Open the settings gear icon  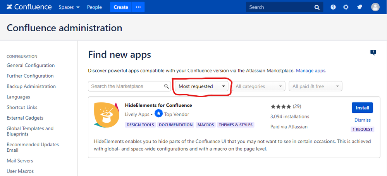click(346, 7)
